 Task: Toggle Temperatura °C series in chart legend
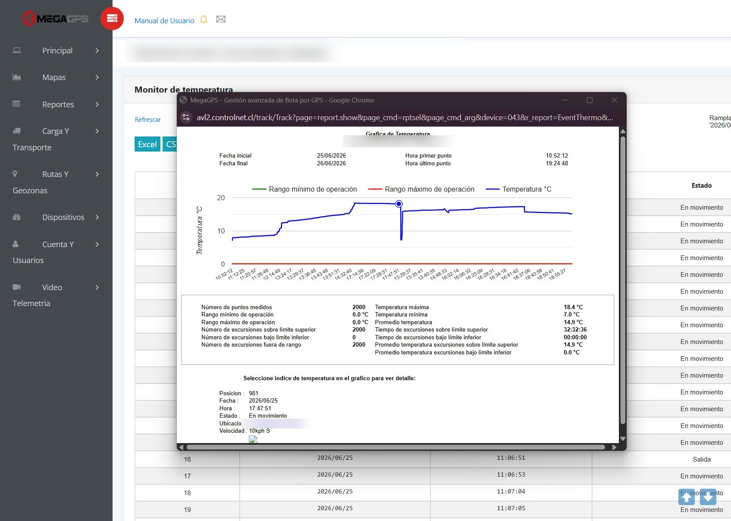coord(518,189)
